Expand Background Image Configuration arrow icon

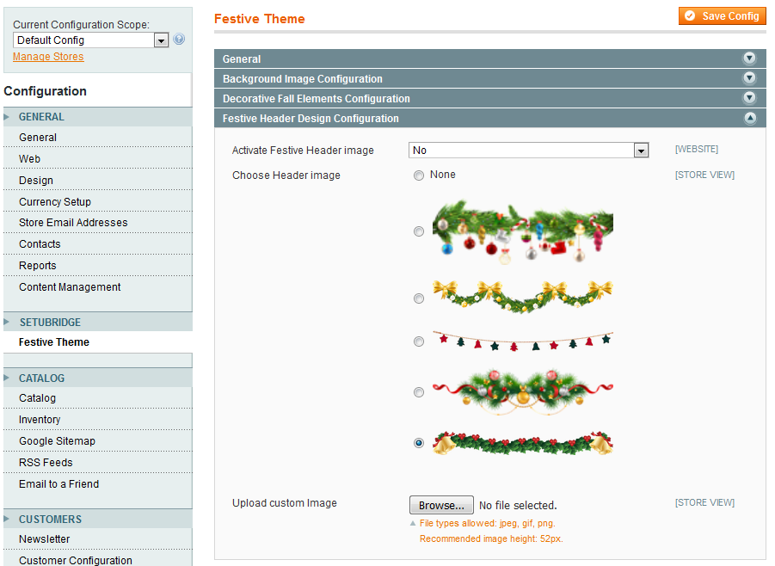coord(749,78)
